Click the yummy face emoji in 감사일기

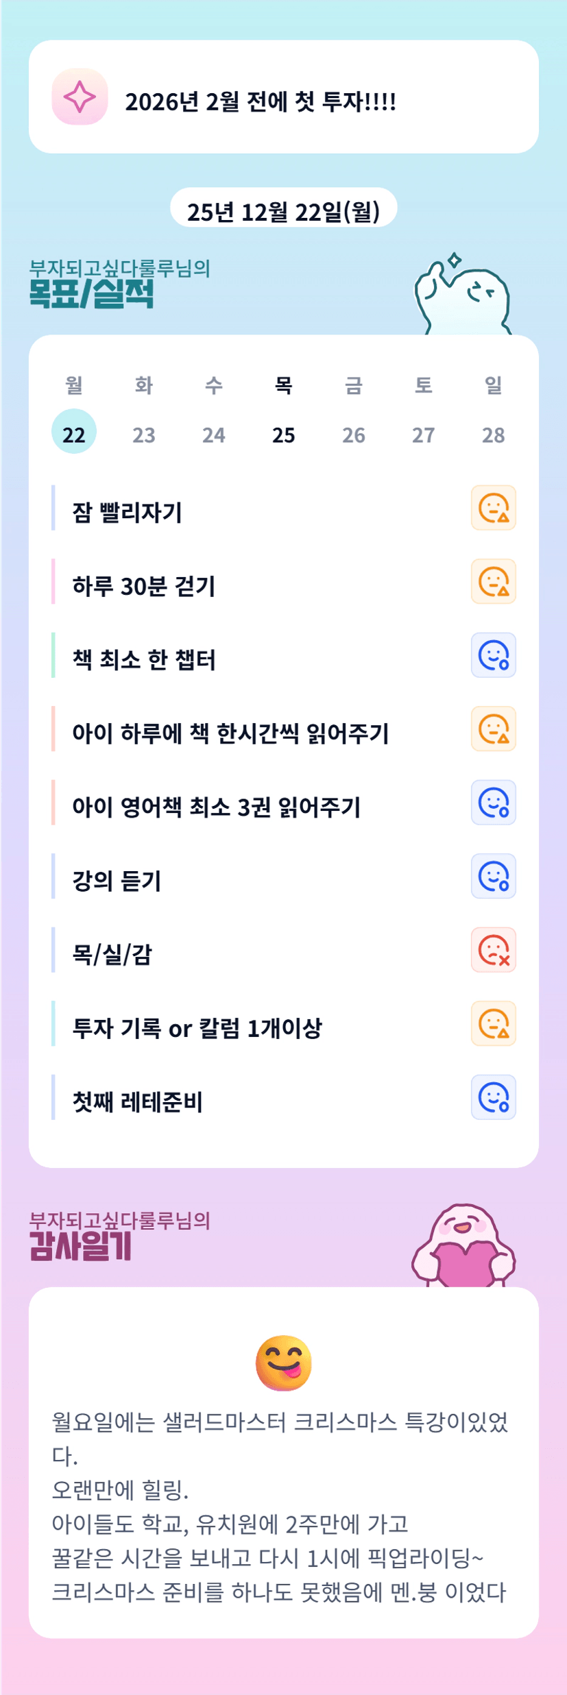[283, 1363]
